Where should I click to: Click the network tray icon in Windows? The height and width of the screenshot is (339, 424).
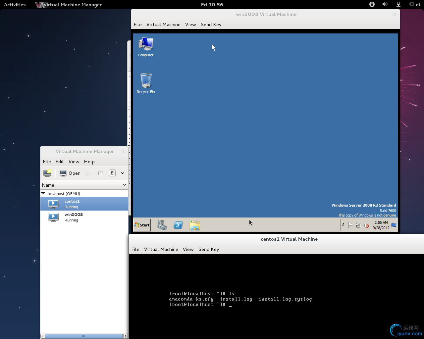pyautogui.click(x=358, y=225)
